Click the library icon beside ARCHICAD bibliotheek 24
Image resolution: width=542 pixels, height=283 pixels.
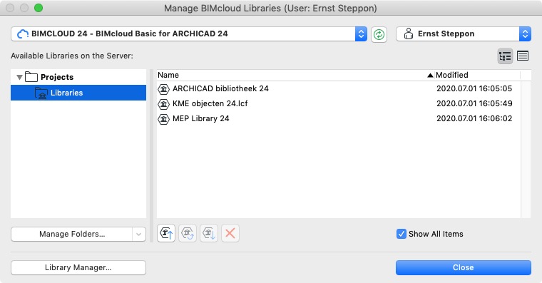(x=163, y=89)
